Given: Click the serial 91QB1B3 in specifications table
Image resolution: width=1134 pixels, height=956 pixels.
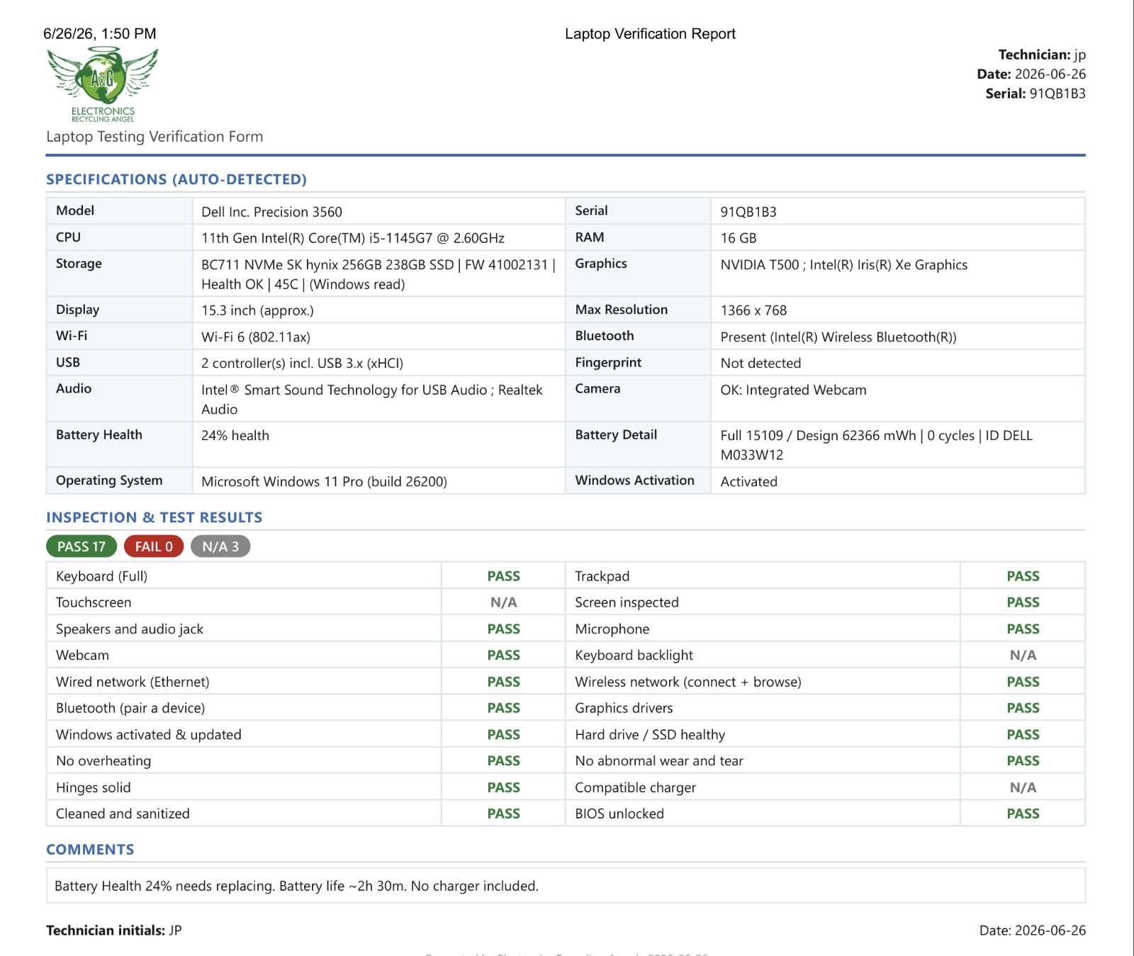Looking at the screenshot, I should tap(748, 212).
